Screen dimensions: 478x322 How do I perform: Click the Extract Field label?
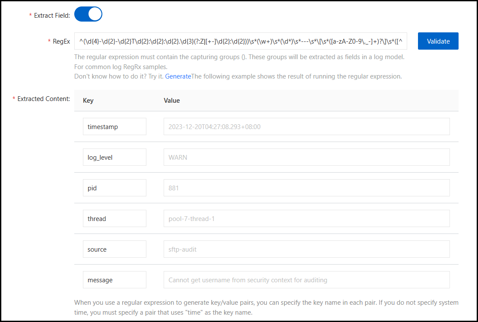52,15
